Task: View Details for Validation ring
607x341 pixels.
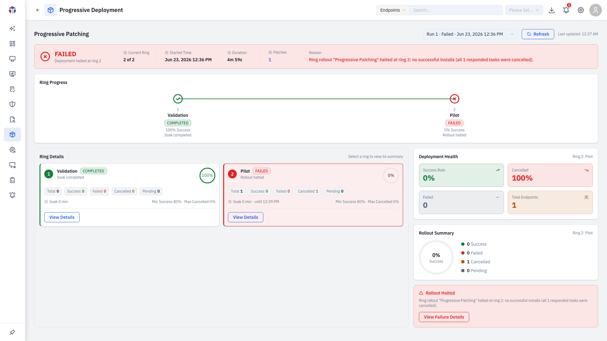Action: tap(62, 217)
